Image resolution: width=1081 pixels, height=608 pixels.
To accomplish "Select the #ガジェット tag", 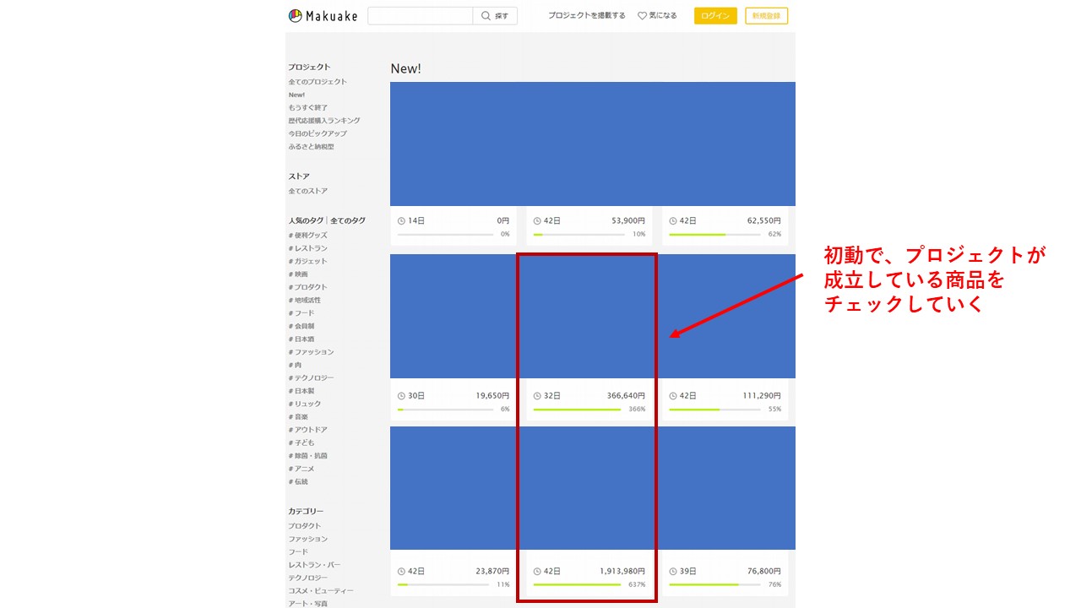I will point(308,262).
